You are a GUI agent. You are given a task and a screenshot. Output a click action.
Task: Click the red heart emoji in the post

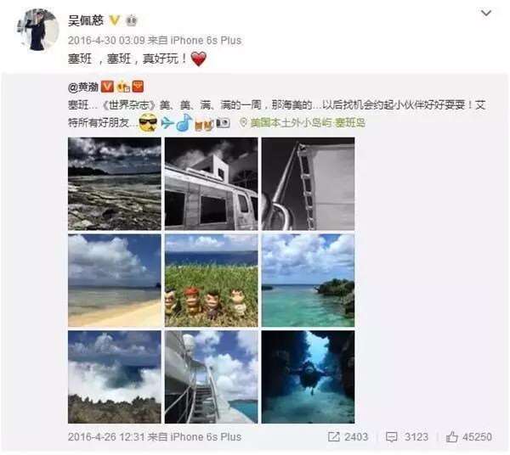[198, 59]
